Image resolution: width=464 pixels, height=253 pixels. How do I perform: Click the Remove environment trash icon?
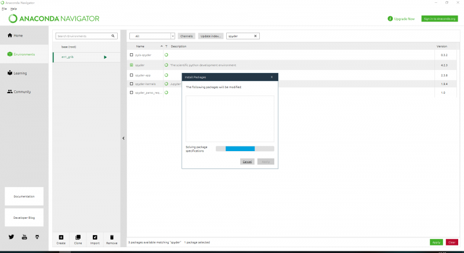click(x=111, y=237)
